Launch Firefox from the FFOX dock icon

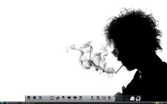pyautogui.click(x=29, y=98)
